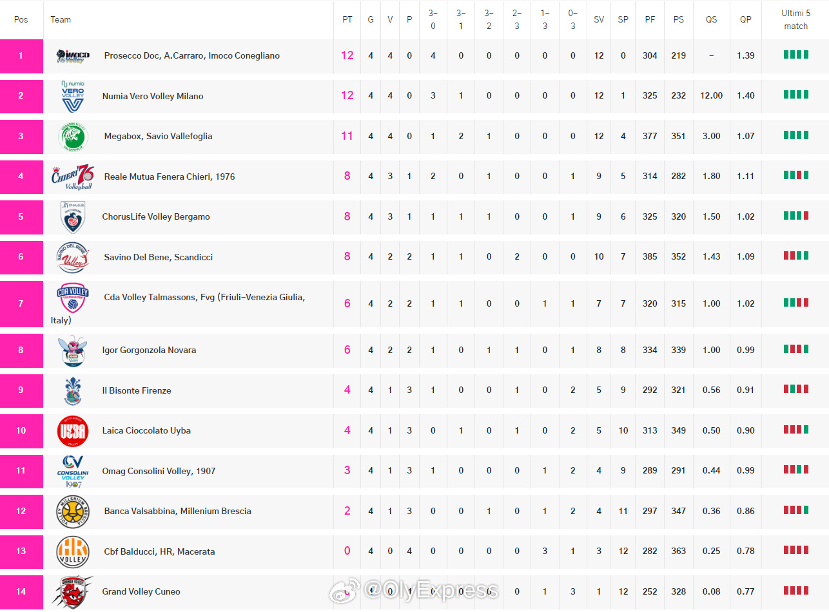Click the Chieri '76 Volleyball logo

(x=73, y=177)
